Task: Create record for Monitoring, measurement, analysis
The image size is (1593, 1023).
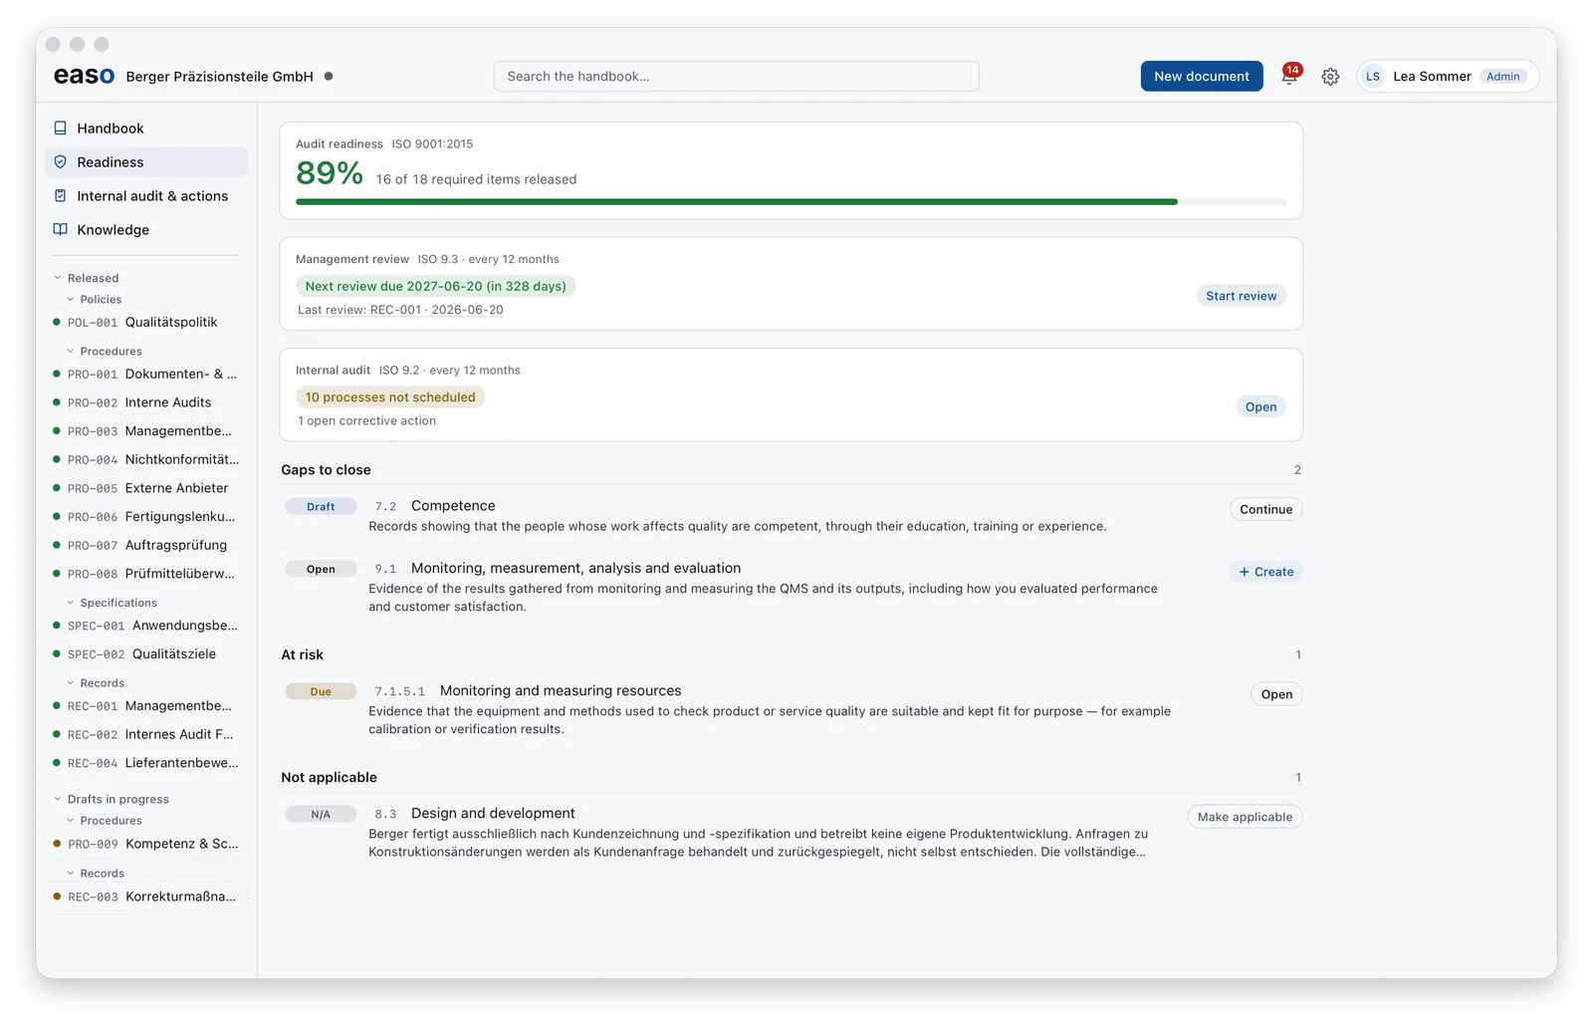Action: 1265,572
